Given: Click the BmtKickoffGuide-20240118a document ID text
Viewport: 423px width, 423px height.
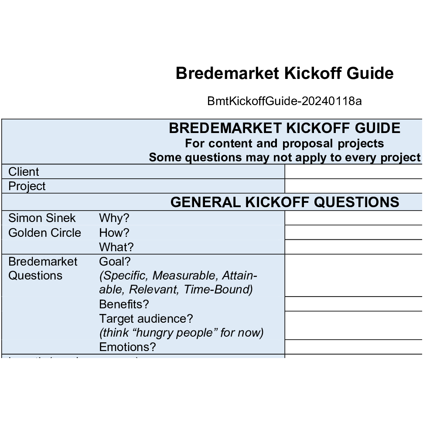Looking at the screenshot, I should pyautogui.click(x=284, y=101).
